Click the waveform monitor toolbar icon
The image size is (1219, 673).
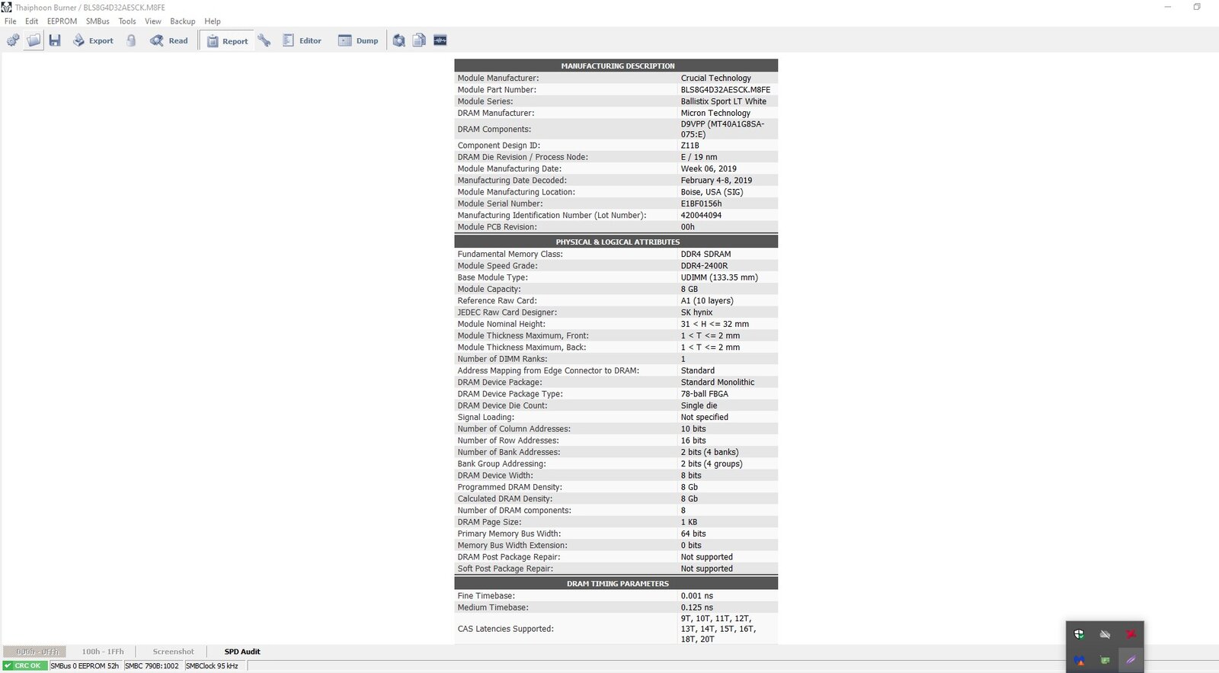coord(440,40)
